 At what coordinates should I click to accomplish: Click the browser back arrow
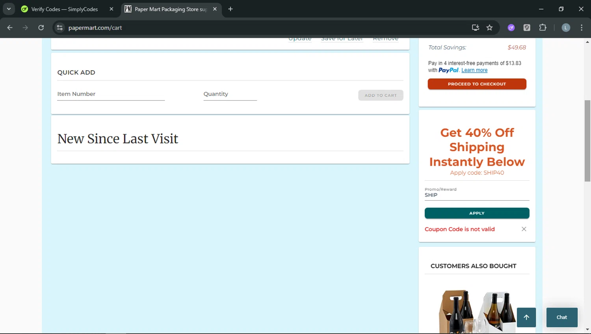click(10, 28)
